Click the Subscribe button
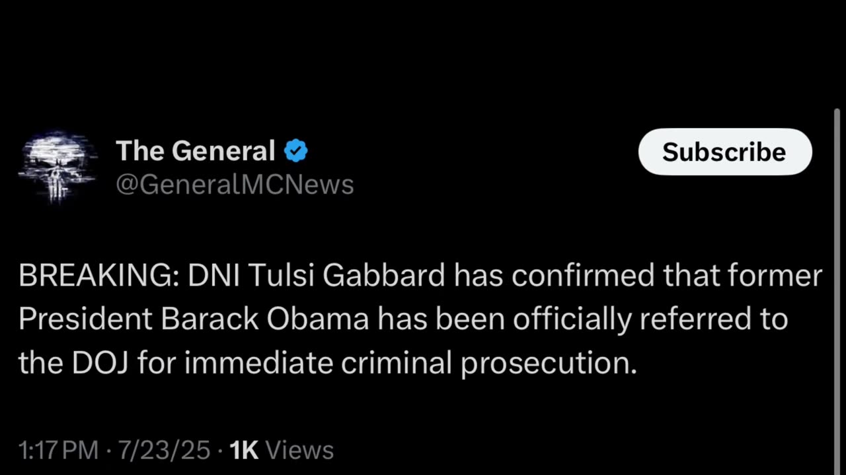 (724, 152)
